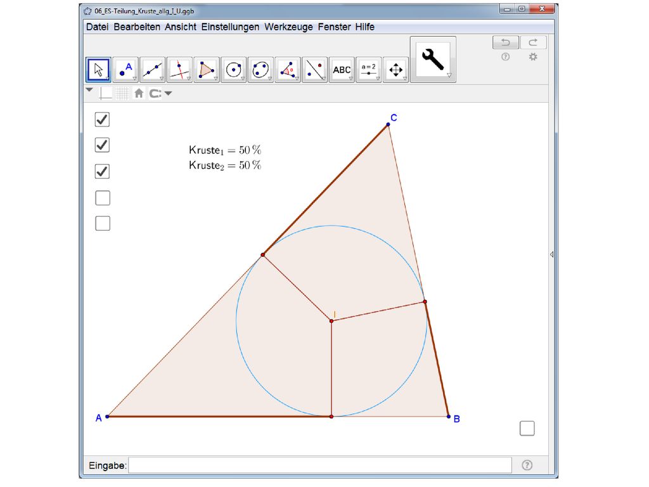Click the Kruste₁ = 50 % text
The width and height of the screenshot is (649, 487).
click(225, 150)
